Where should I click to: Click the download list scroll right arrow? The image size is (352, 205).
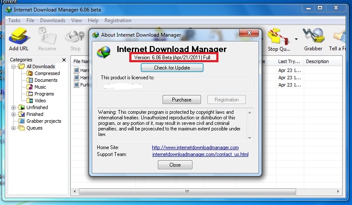[338, 191]
